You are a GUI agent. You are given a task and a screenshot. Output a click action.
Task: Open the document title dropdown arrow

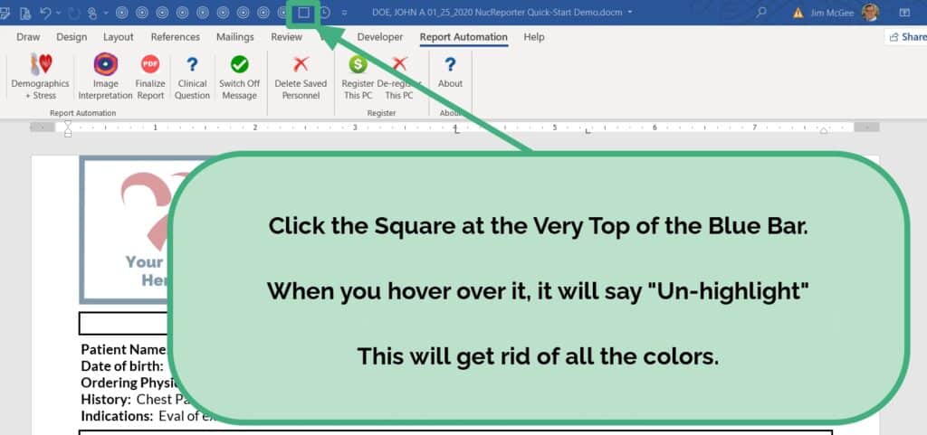click(630, 13)
